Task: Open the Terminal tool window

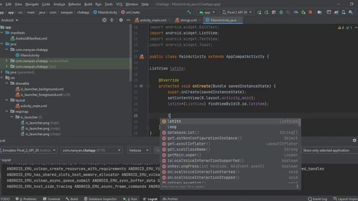Action: point(51,199)
